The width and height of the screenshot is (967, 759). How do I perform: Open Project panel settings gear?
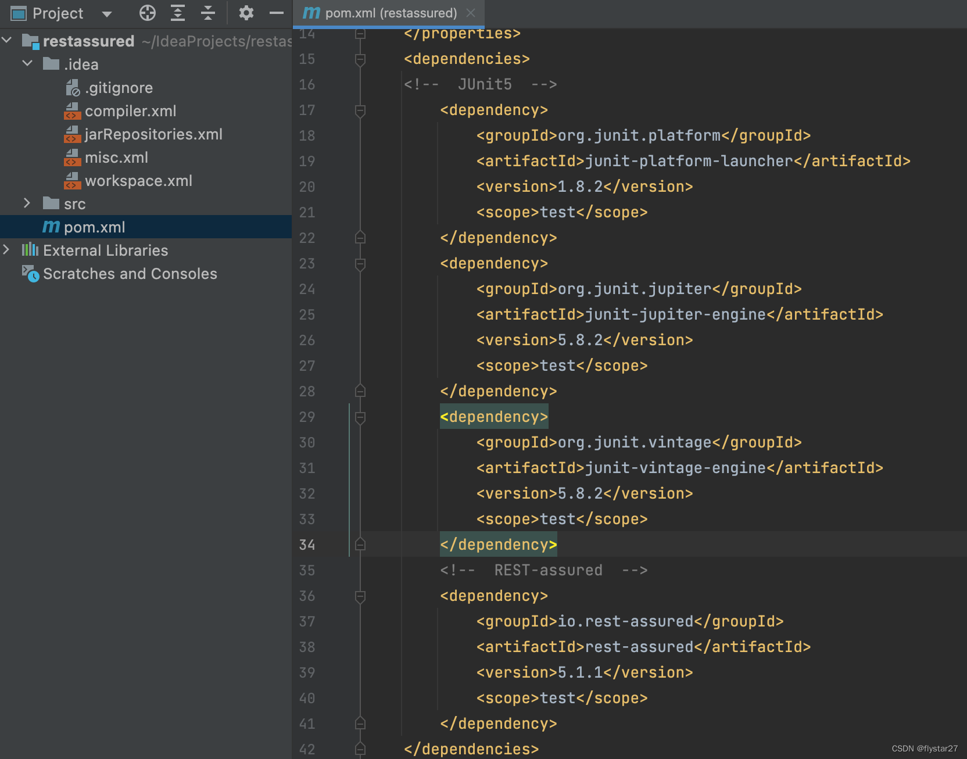coord(246,13)
